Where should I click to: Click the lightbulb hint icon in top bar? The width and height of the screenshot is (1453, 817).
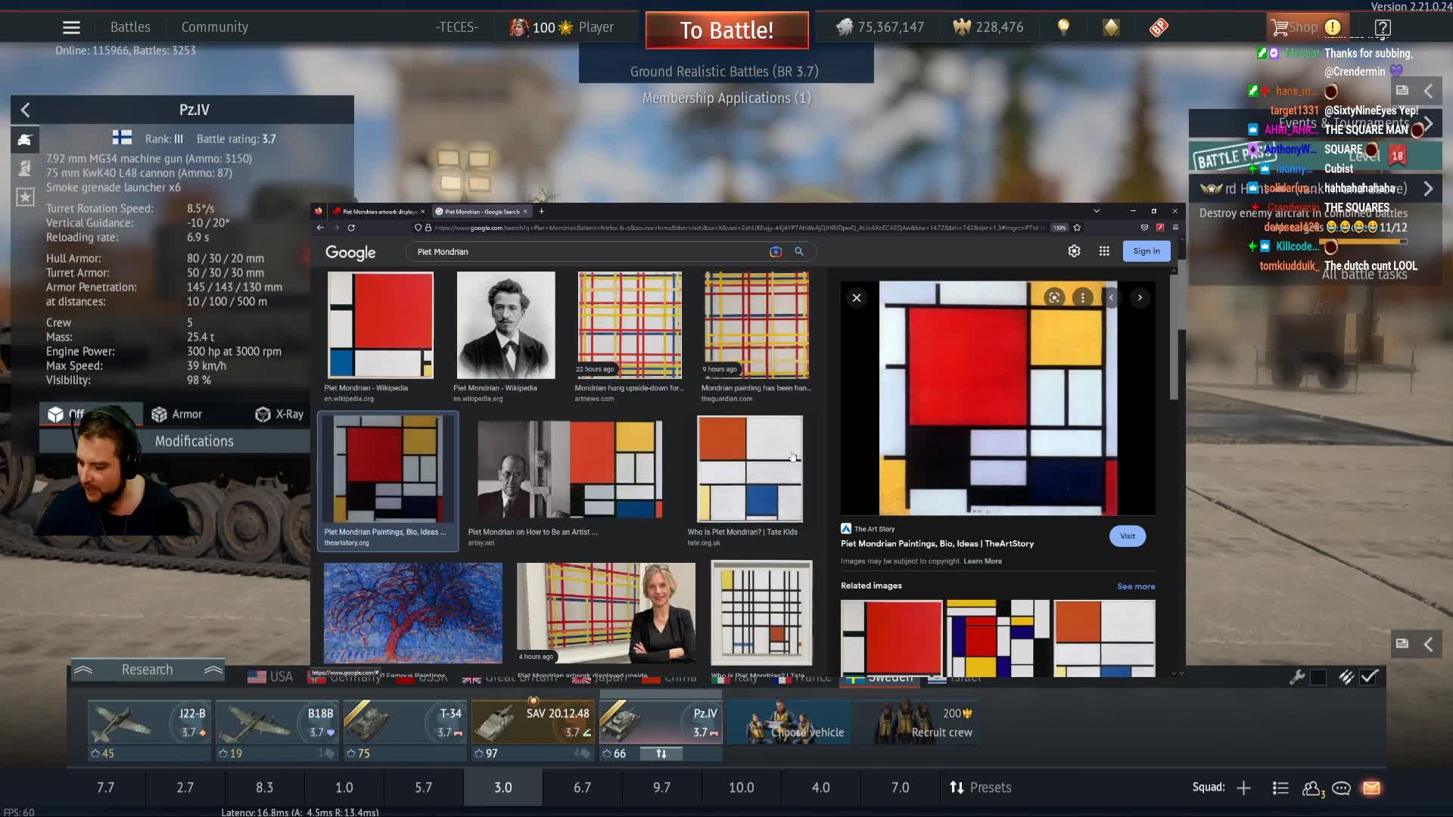coord(1063,28)
